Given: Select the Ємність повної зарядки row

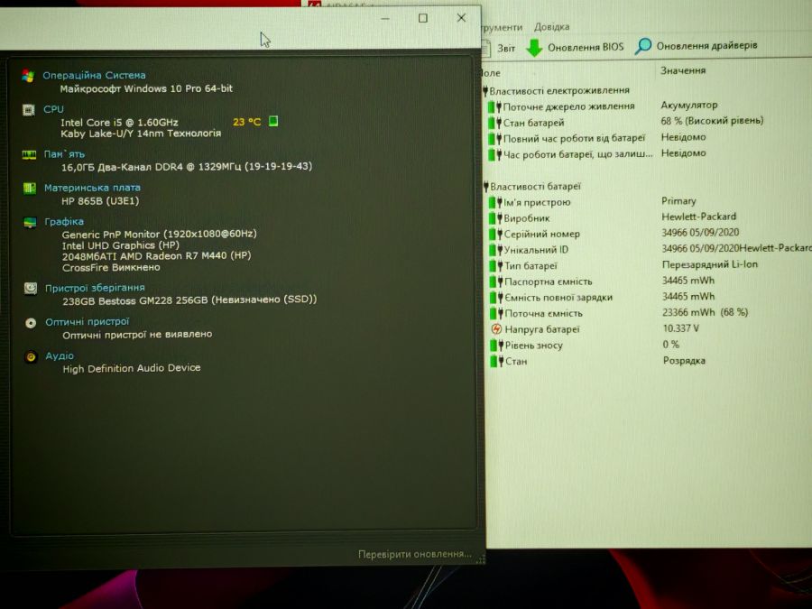Looking at the screenshot, I should click(603, 297).
